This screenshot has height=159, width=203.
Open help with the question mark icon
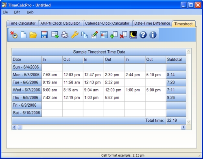click(143, 35)
